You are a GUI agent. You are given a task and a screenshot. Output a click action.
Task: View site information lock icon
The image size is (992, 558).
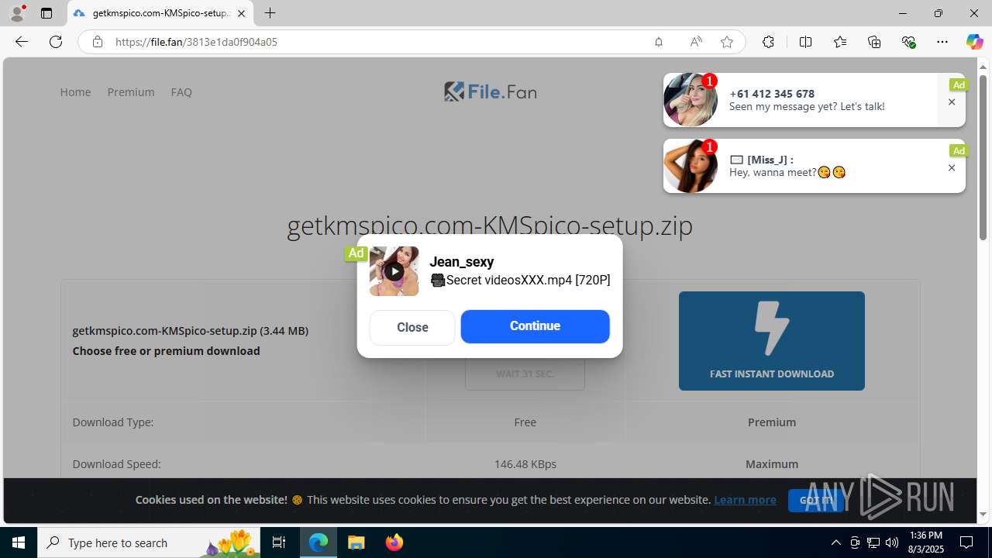(98, 42)
